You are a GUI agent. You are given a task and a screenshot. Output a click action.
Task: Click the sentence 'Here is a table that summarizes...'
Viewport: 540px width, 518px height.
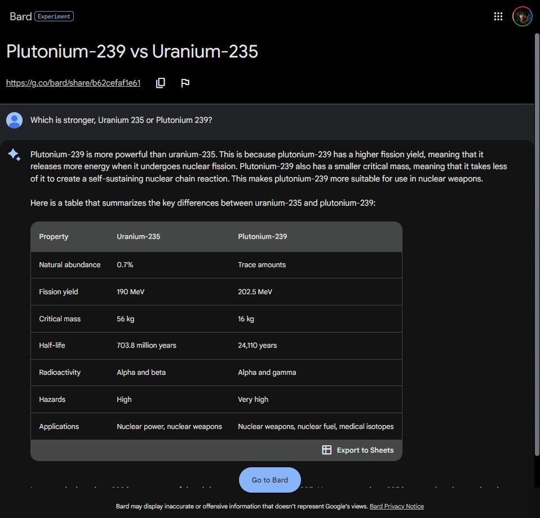[x=203, y=203]
